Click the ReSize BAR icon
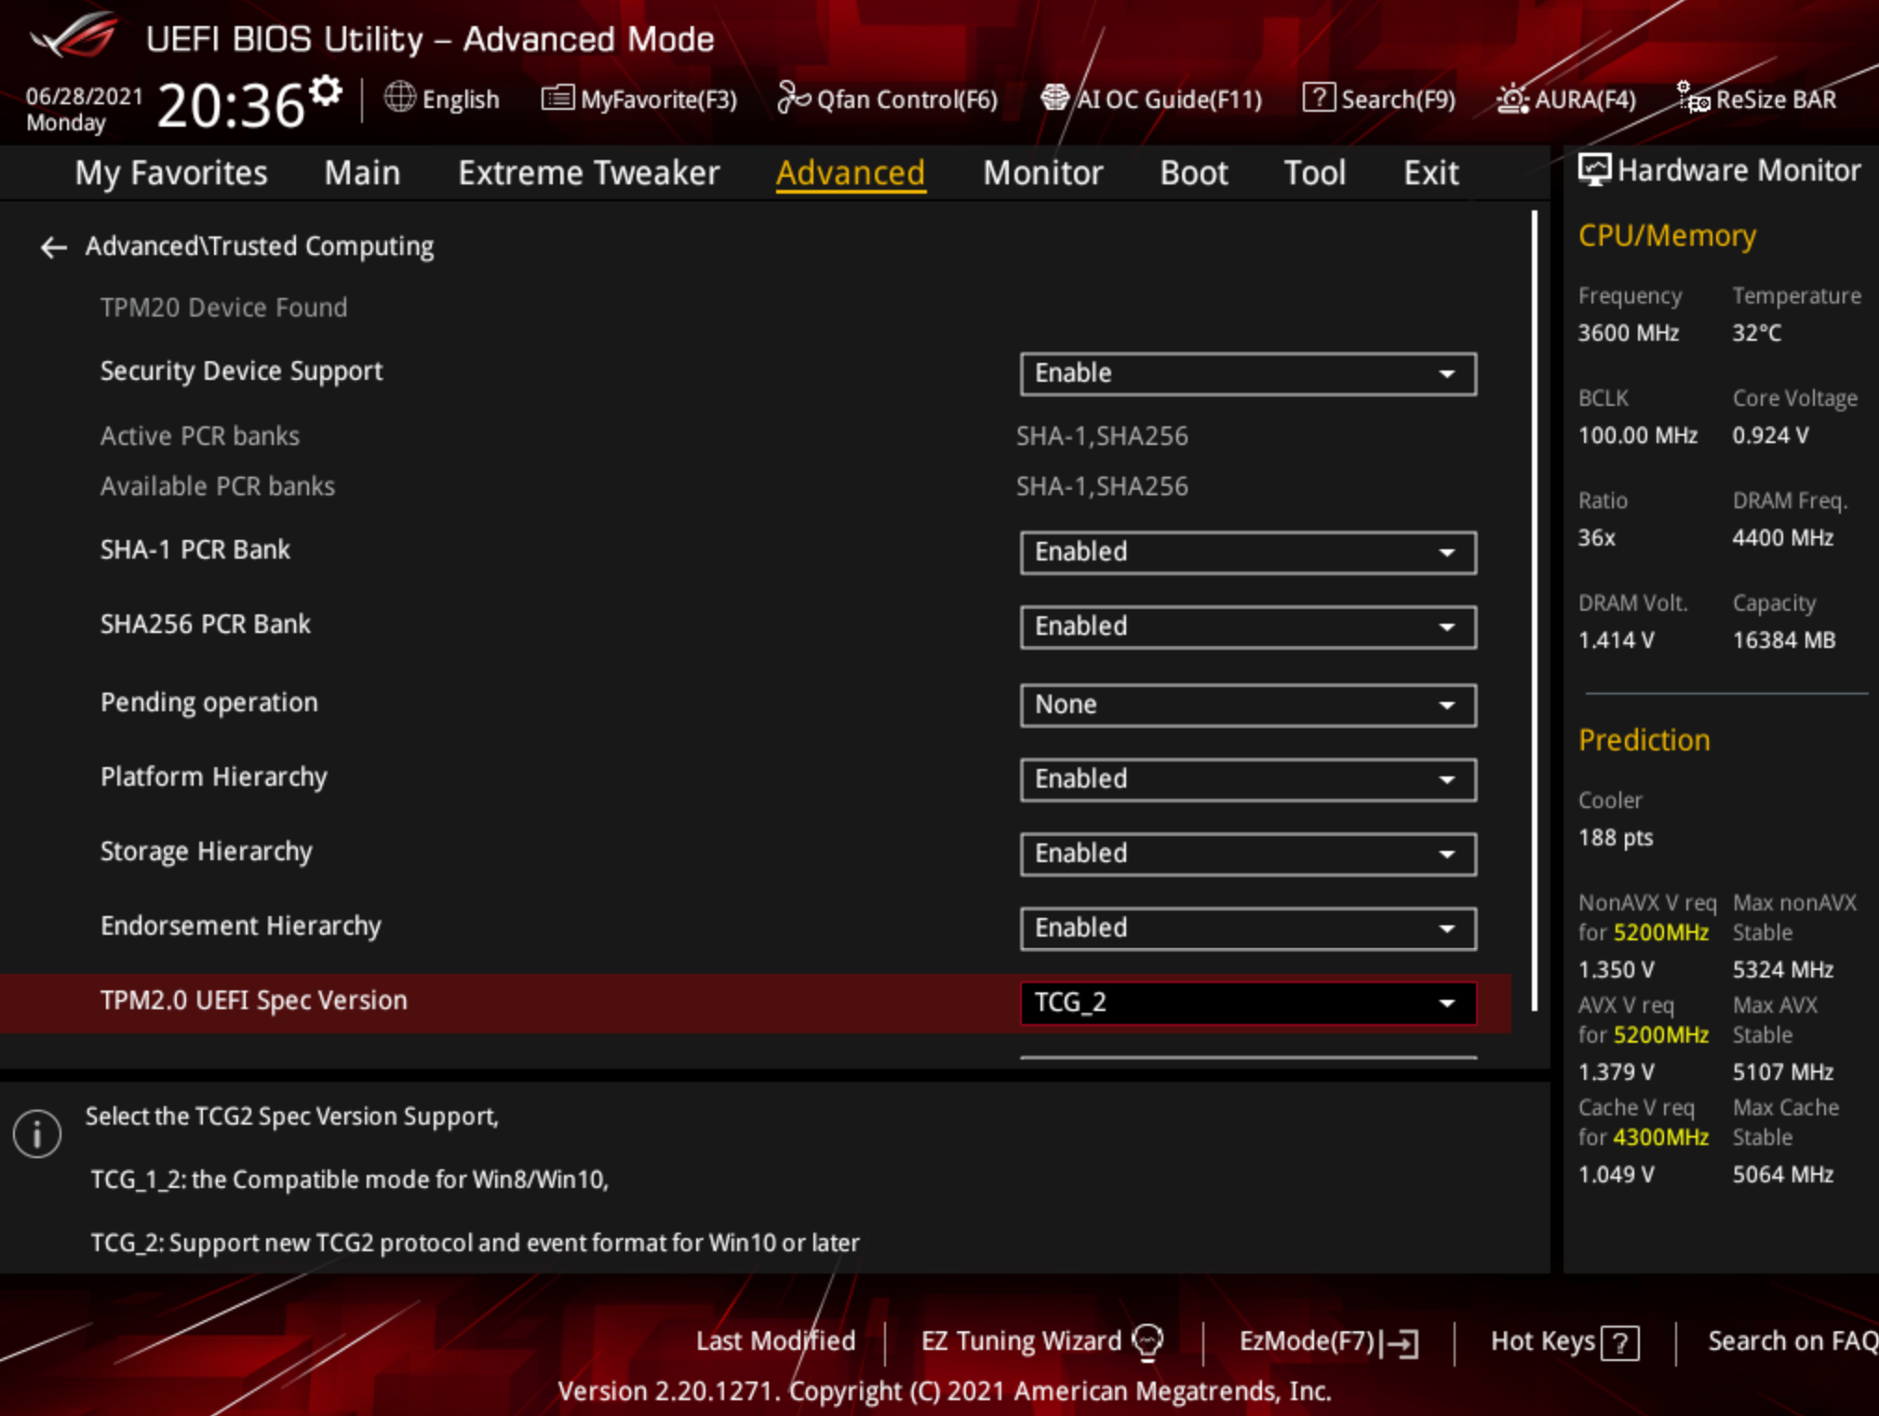1879x1416 pixels. click(1693, 97)
